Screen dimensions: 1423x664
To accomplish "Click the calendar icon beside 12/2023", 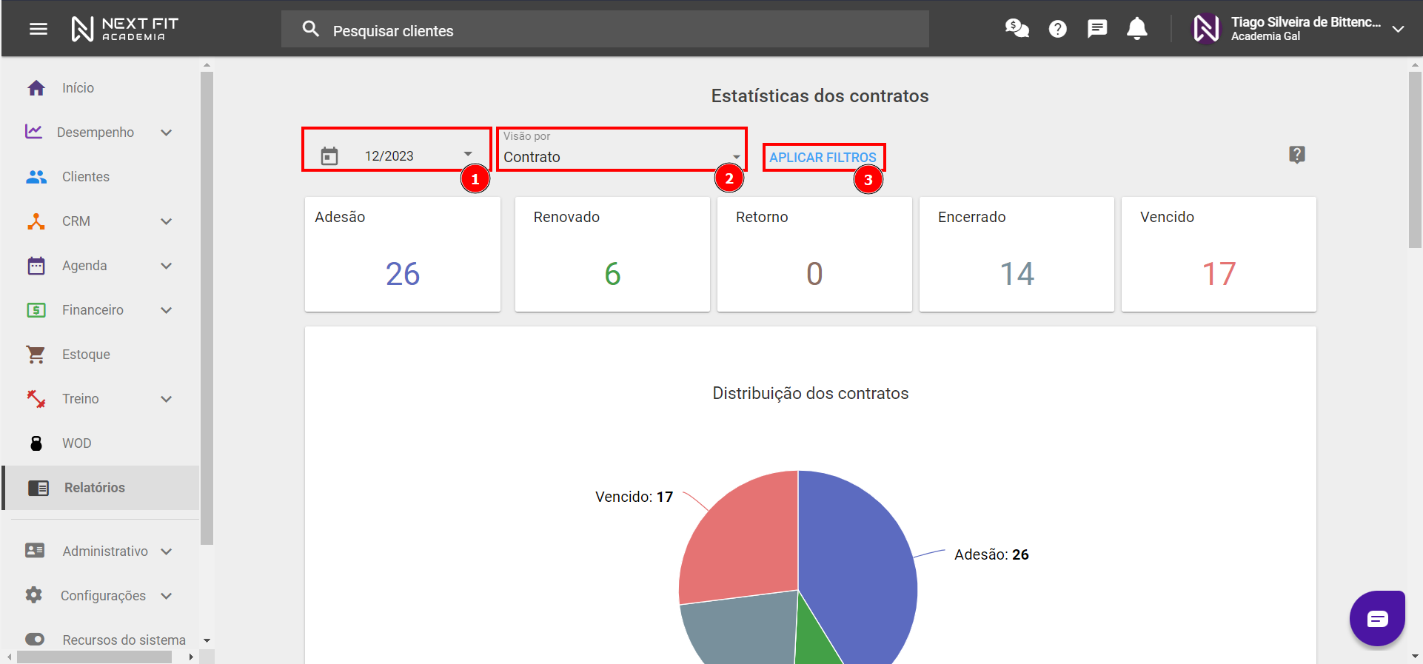I will (x=329, y=156).
